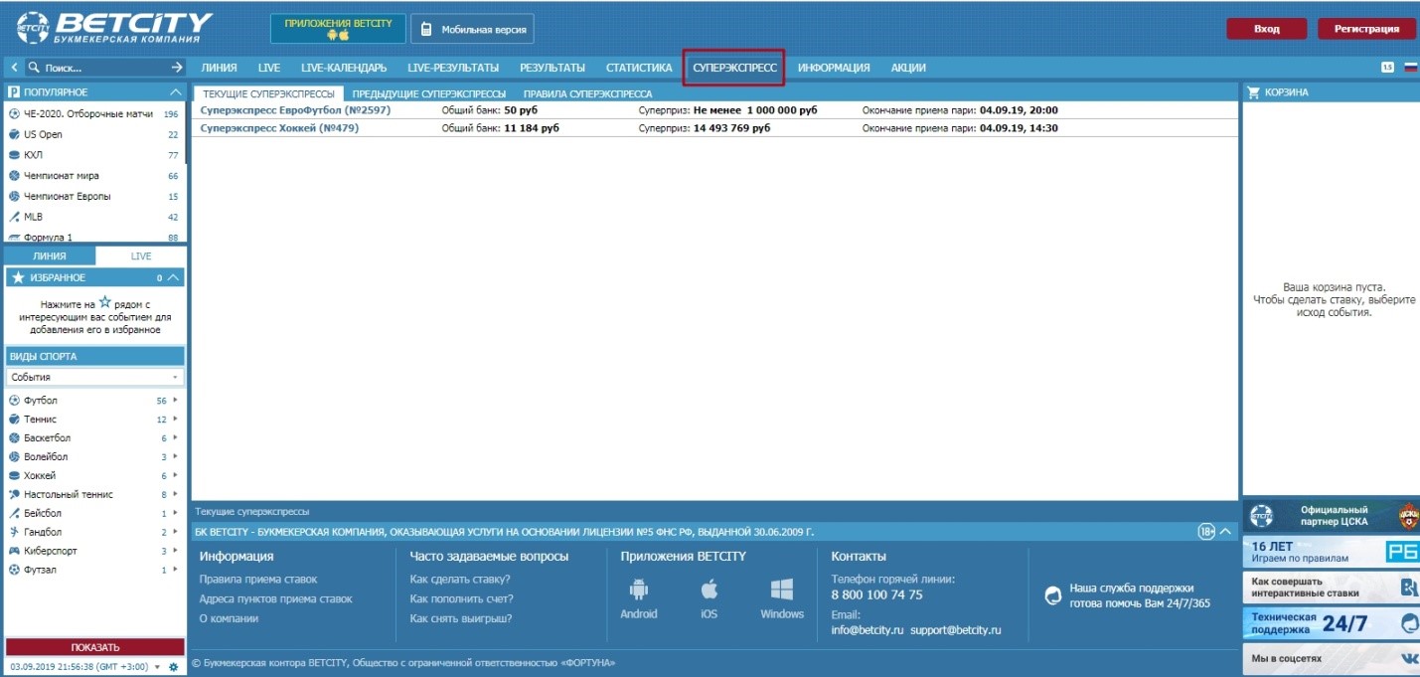Open time settings via gear icon
The width and height of the screenshot is (1420, 677).
(x=173, y=667)
